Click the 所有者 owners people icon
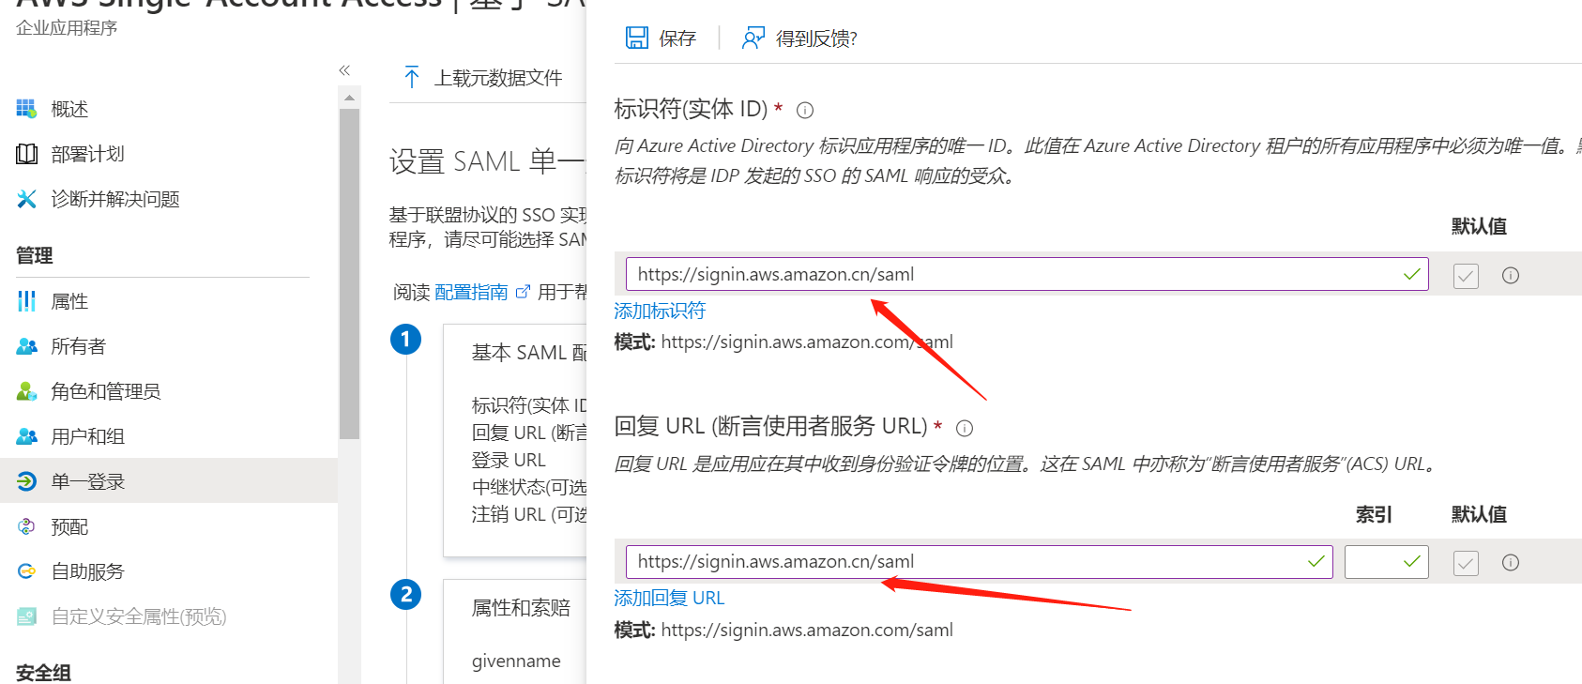The height and width of the screenshot is (684, 1582). [26, 346]
